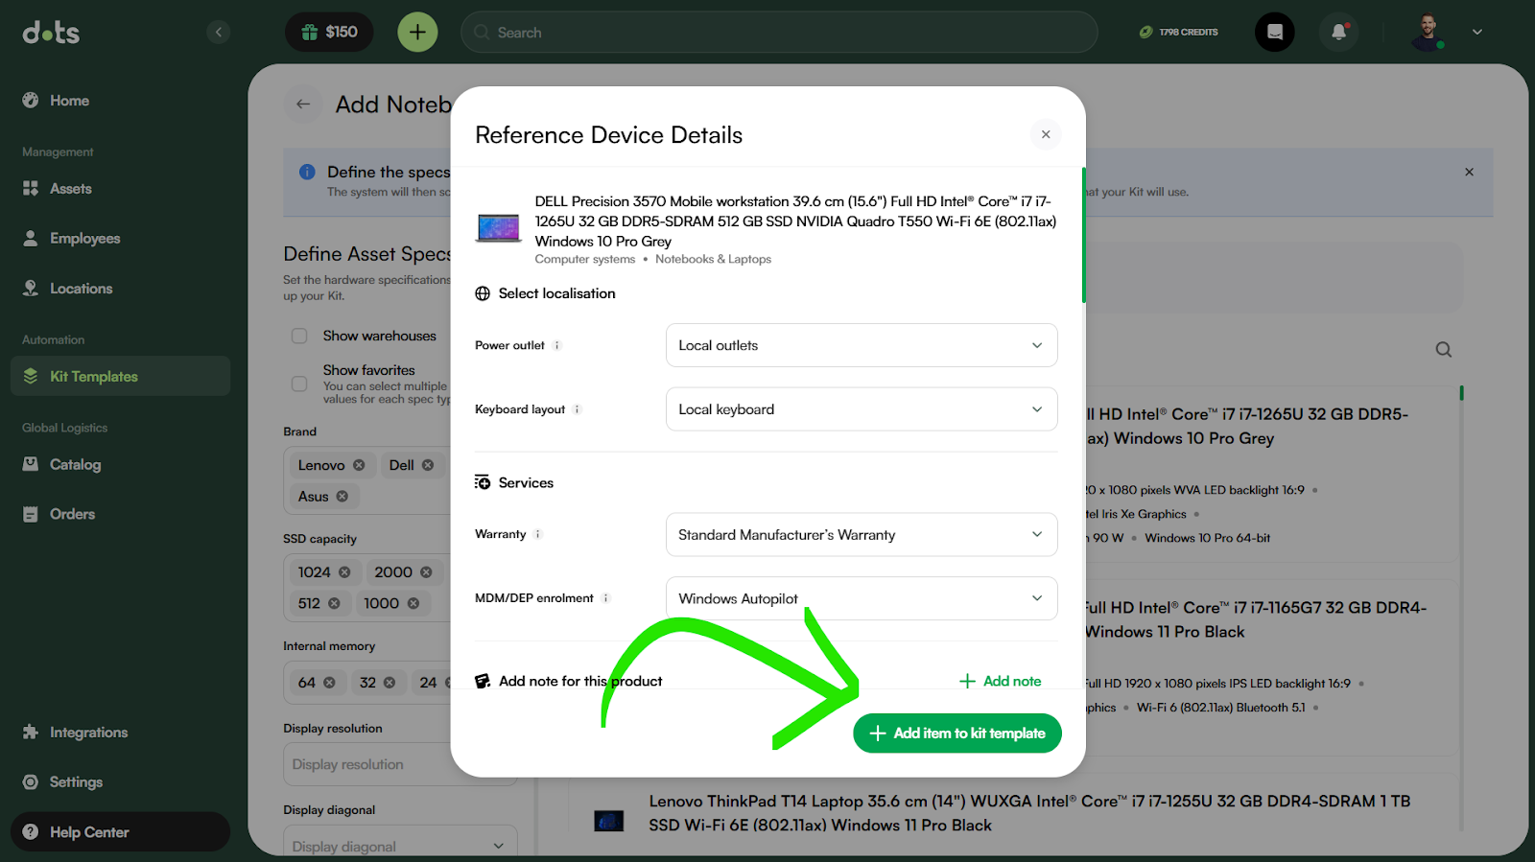Go back with the arrow button
Screen dimensions: 1535x862
pos(303,105)
